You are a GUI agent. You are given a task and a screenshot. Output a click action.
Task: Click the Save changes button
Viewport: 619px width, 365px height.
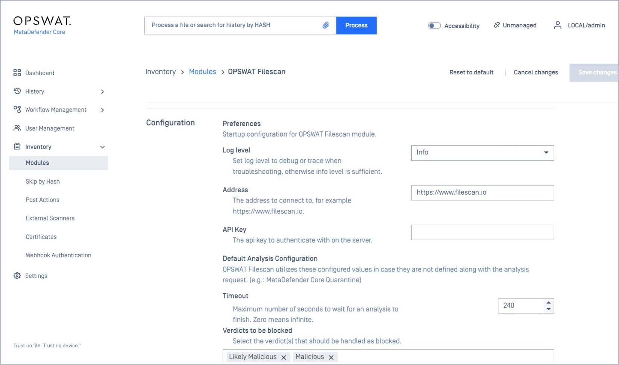point(594,72)
